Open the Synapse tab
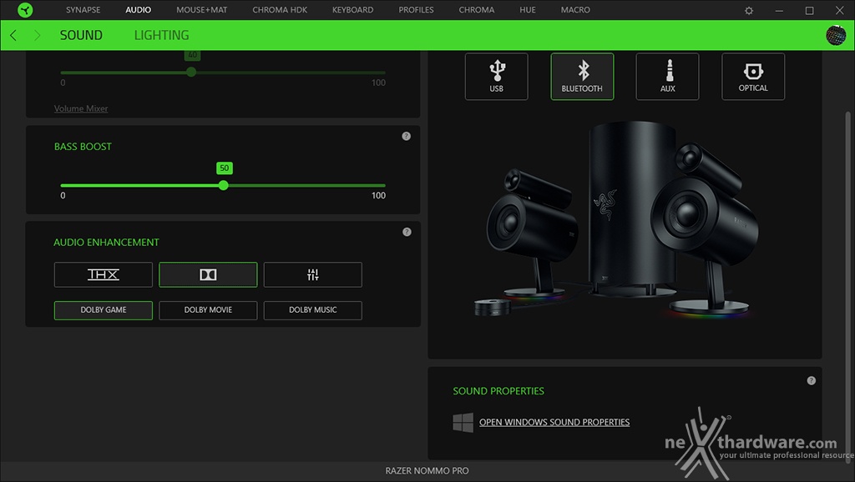The image size is (855, 482). pos(83,10)
